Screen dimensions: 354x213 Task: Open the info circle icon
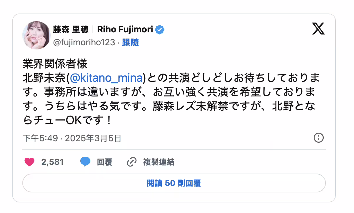[x=319, y=138]
